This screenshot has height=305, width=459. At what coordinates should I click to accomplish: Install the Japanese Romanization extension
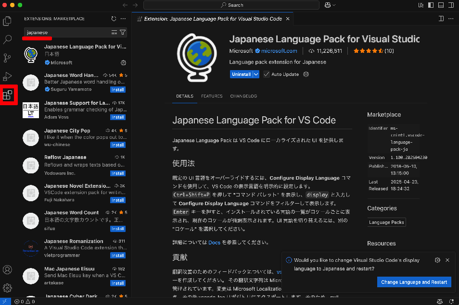118,256
